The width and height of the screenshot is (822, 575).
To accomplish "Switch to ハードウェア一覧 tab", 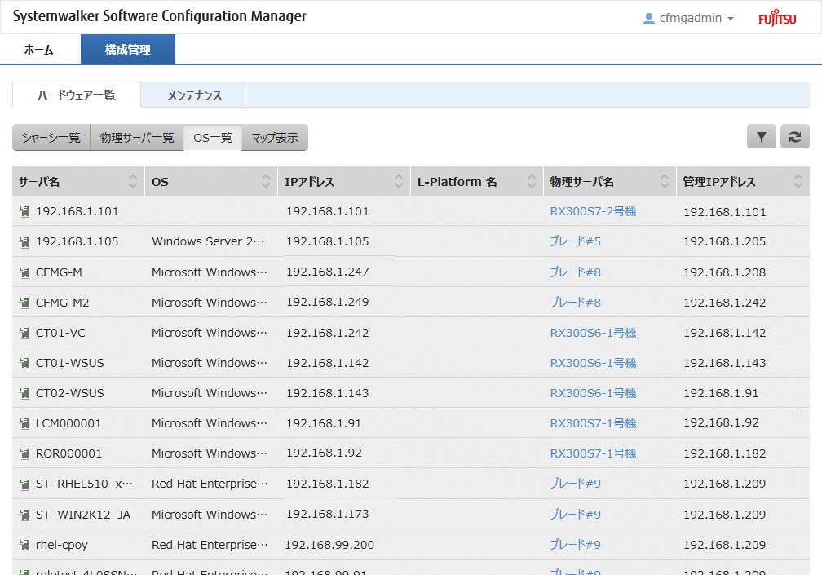I will (x=77, y=95).
